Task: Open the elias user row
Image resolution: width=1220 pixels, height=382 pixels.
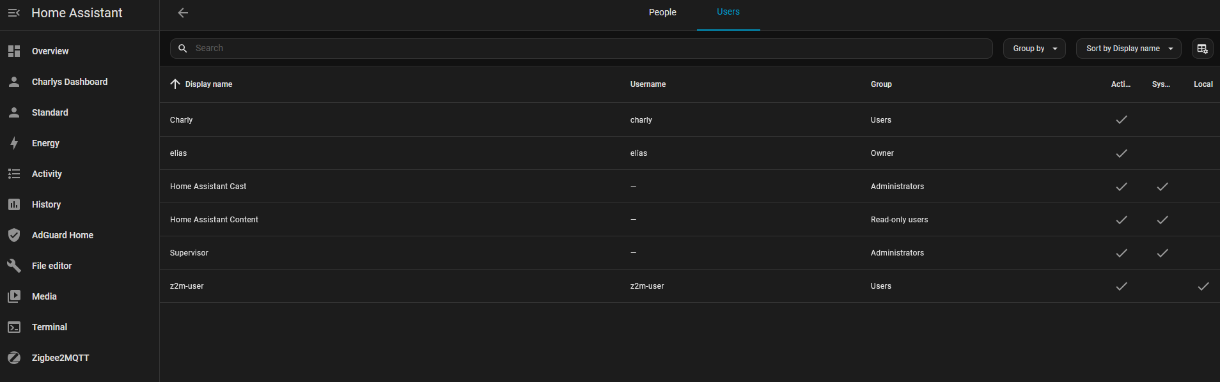Action: pos(690,153)
